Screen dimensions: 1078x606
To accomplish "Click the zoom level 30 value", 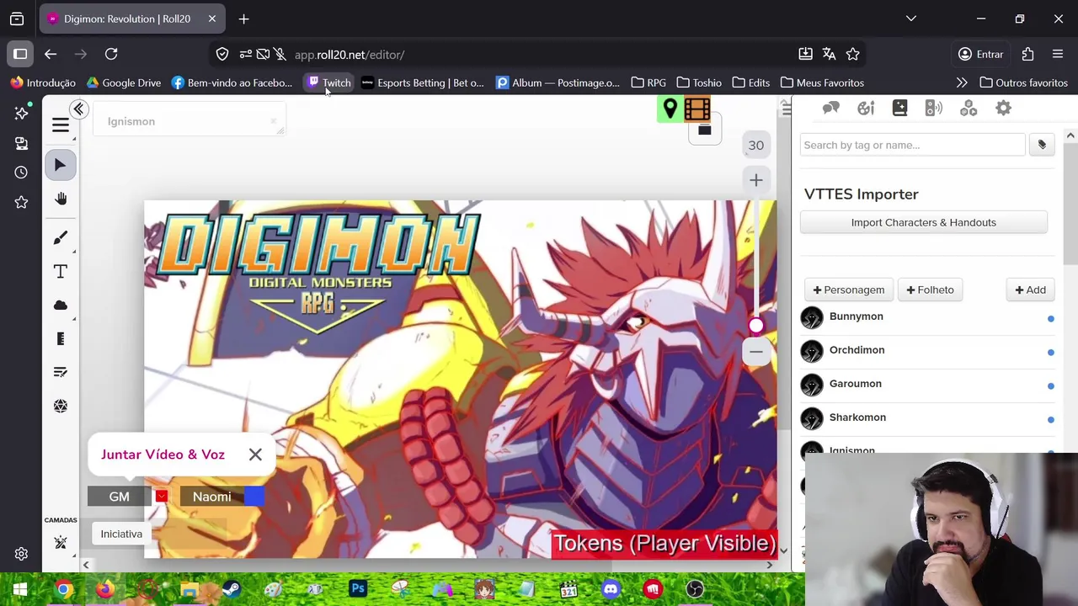I will (x=756, y=145).
